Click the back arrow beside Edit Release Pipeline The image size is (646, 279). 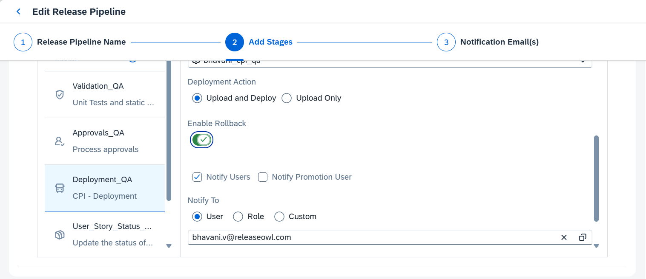pyautogui.click(x=18, y=12)
